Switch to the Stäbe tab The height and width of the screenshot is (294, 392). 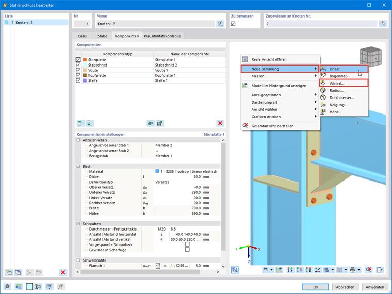tap(102, 36)
